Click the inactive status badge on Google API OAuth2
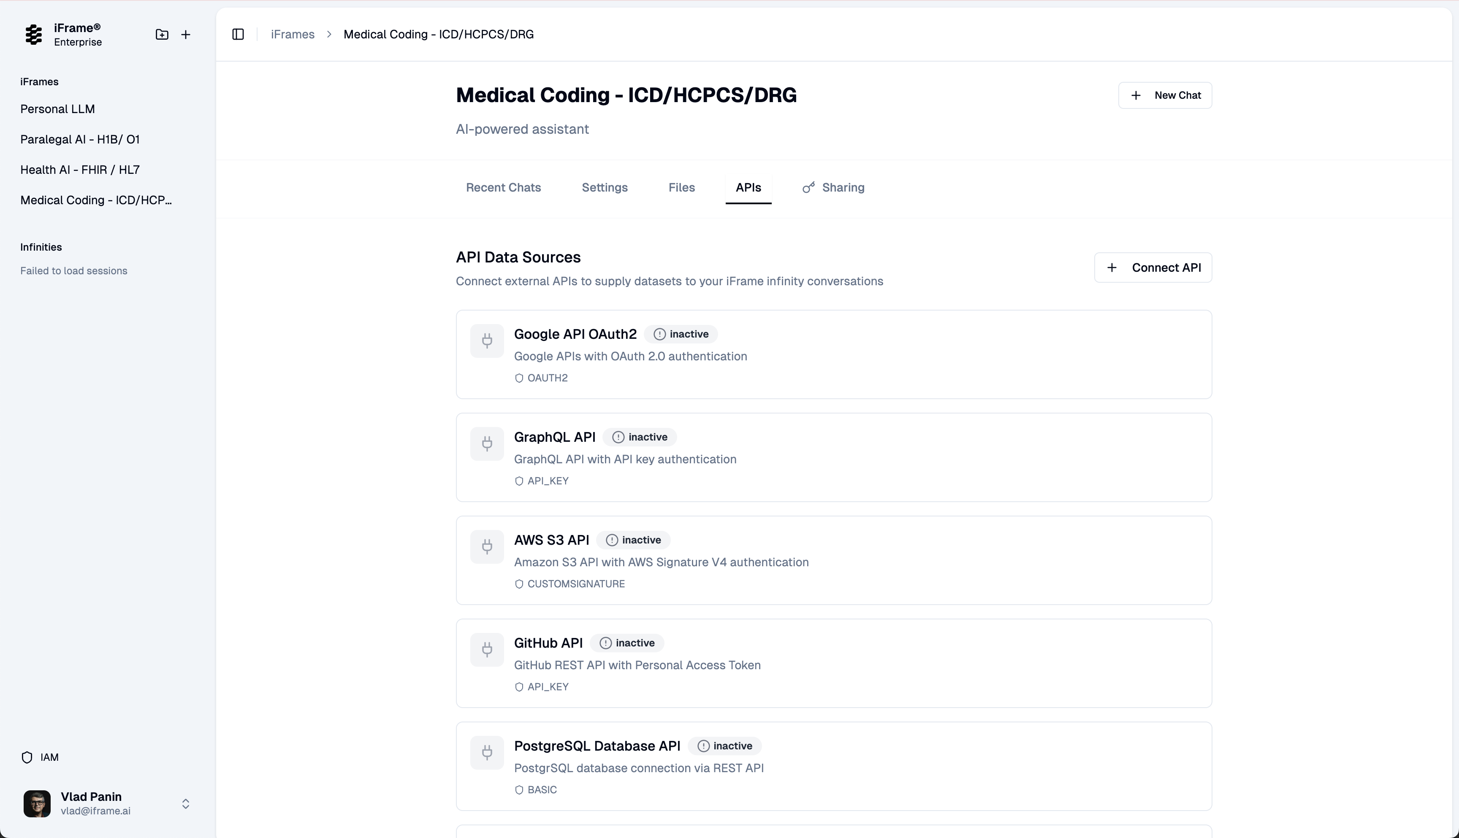The image size is (1459, 838). point(681,334)
